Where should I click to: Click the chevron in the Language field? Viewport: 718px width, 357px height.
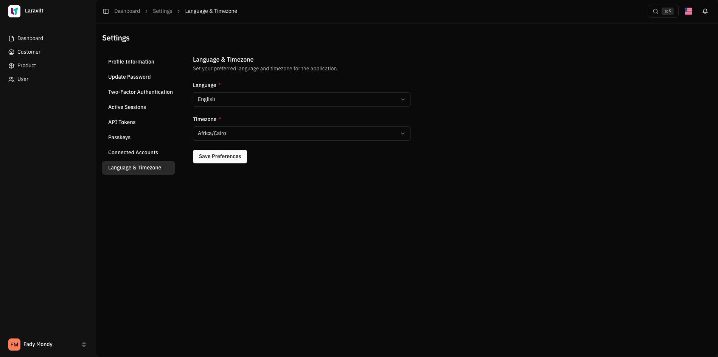[x=403, y=99]
